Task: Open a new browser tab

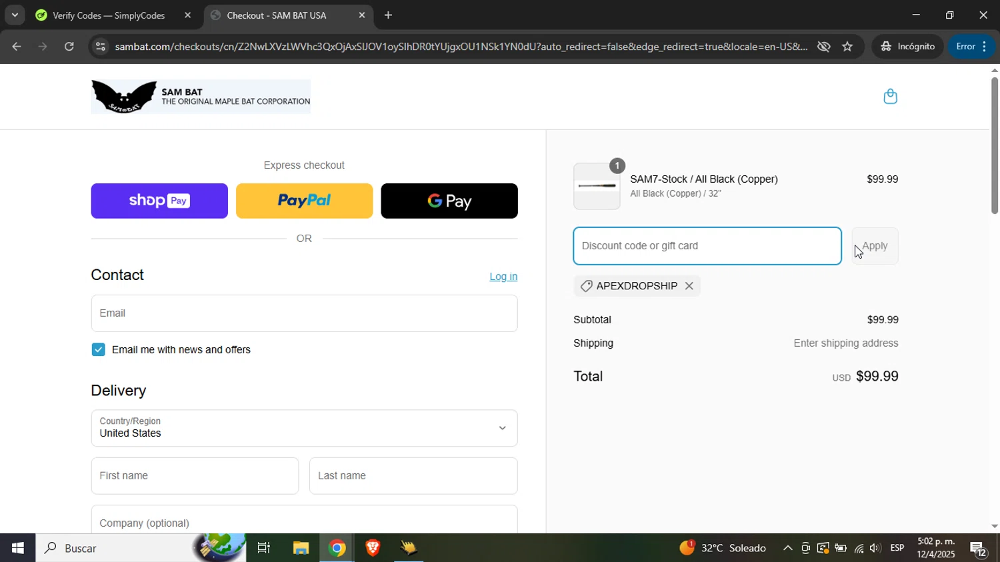Action: point(389,15)
